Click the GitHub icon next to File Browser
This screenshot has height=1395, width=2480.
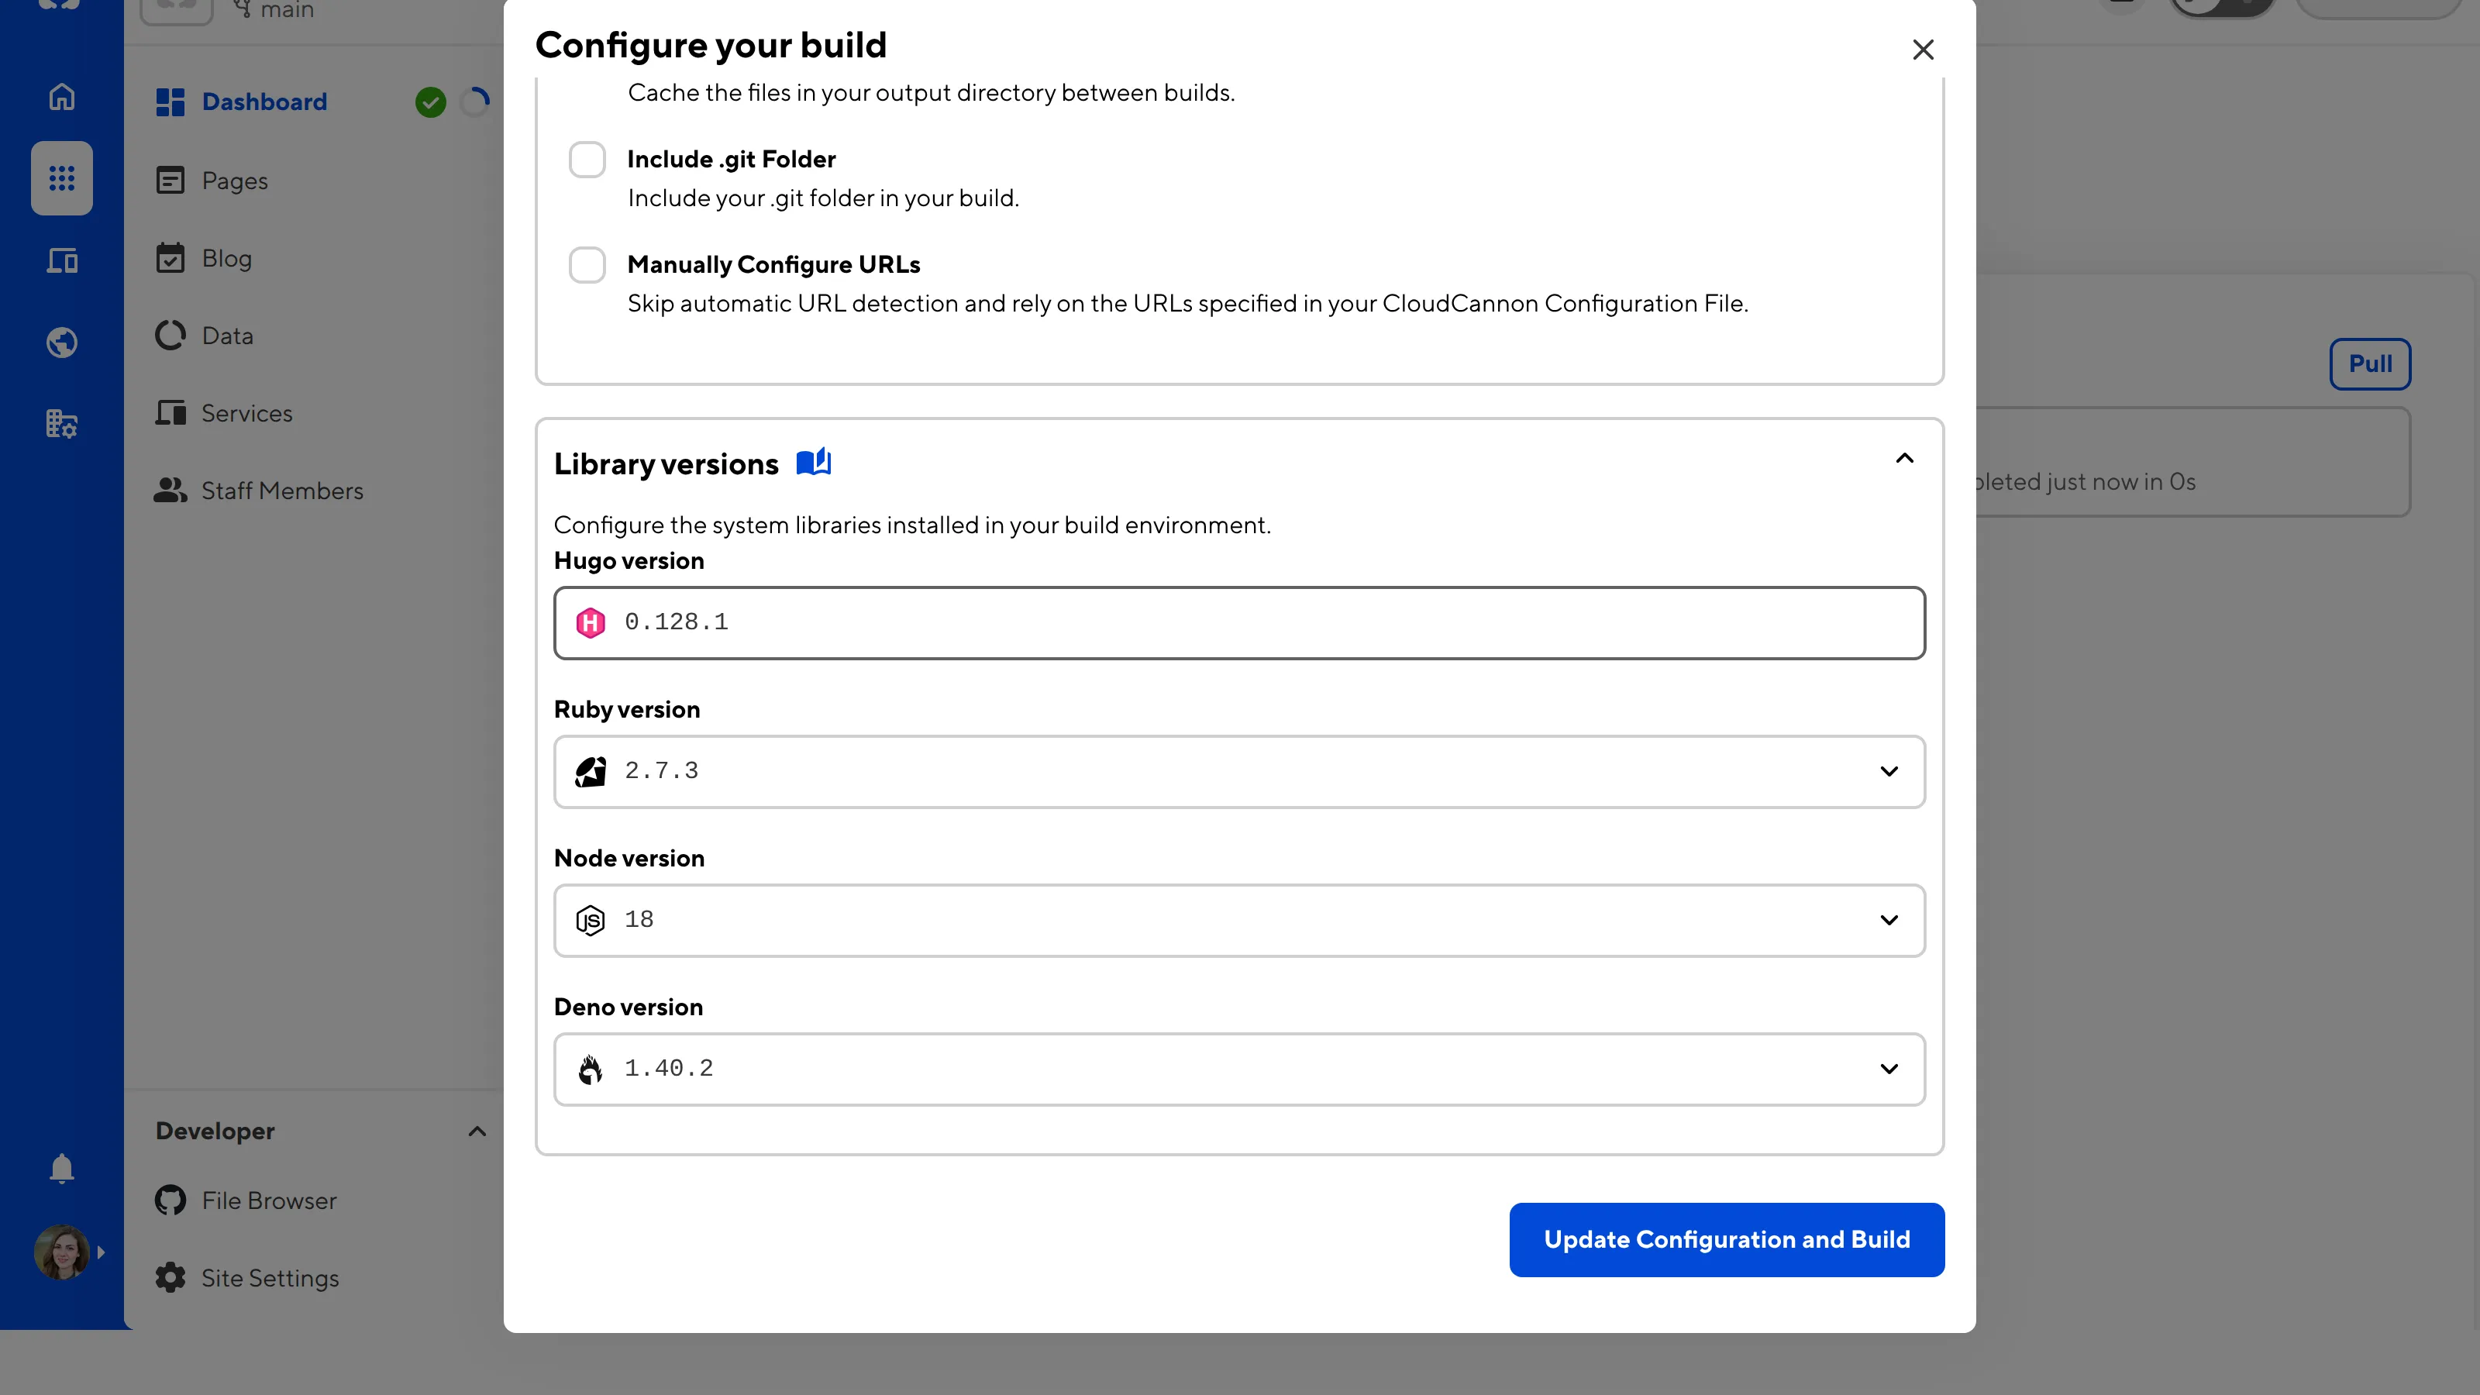170,1200
